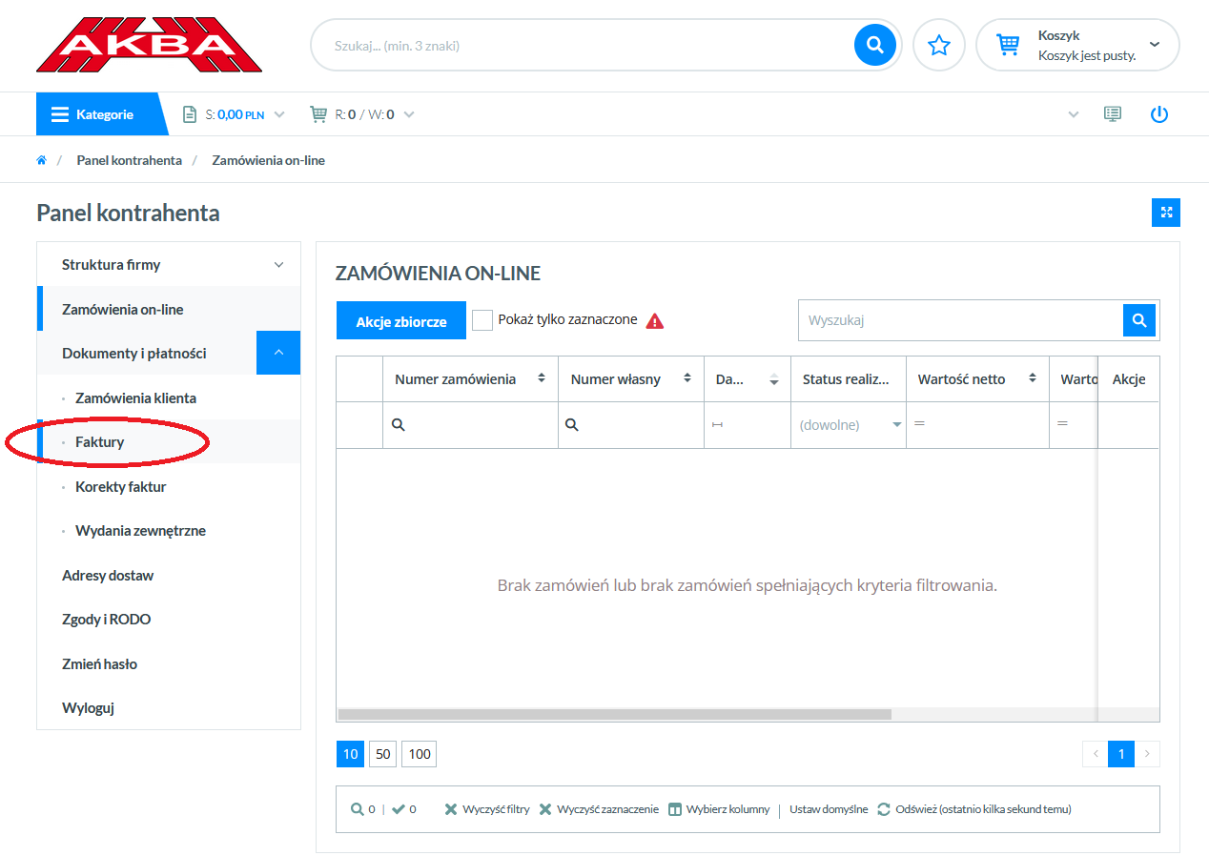
Task: Click the orders table search button
Action: 1138,320
